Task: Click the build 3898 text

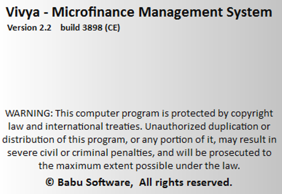Action: [81, 27]
